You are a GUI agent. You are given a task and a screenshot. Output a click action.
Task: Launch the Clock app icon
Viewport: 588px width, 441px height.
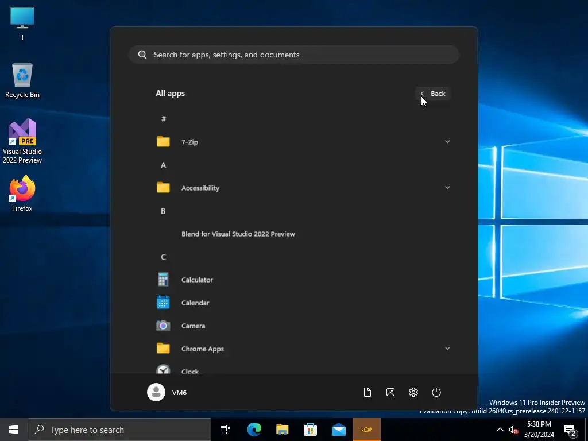click(x=163, y=369)
